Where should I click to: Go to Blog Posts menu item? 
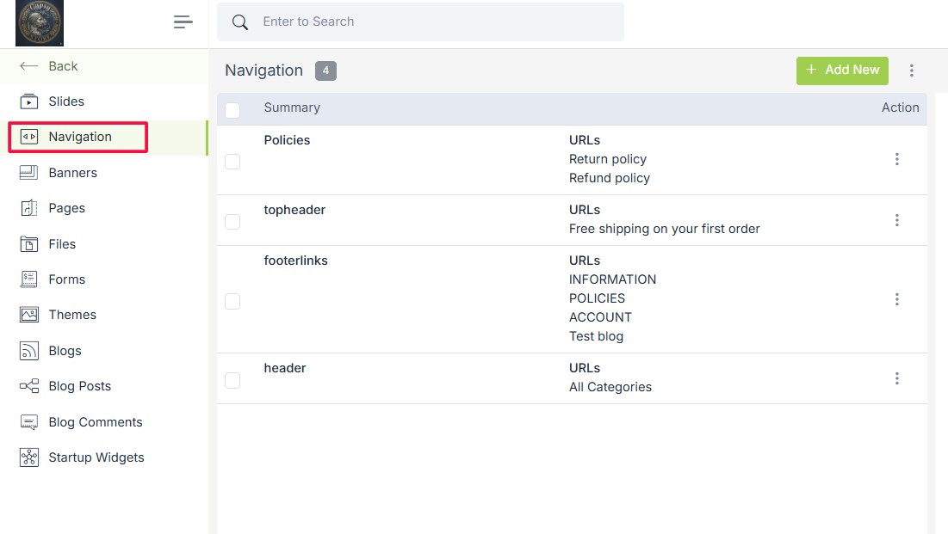[79, 386]
